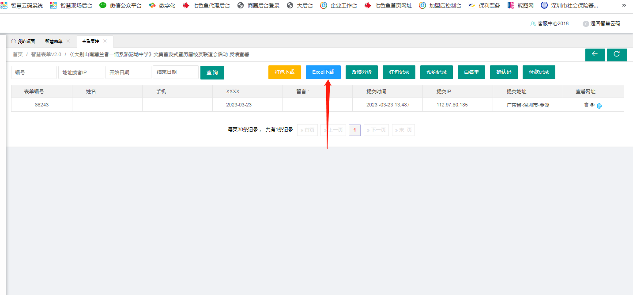Click the 返回智慧云码 link
Image resolution: width=633 pixels, height=295 pixels.
[x=601, y=23]
